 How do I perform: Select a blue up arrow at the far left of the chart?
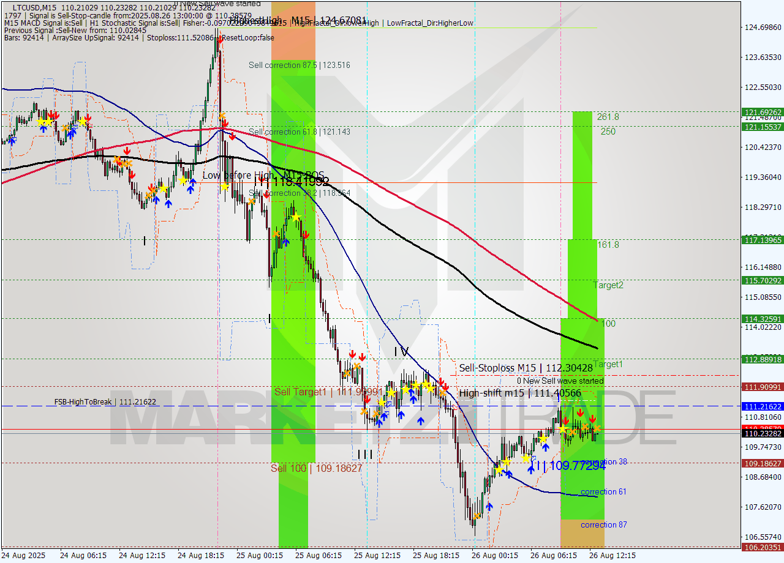[x=11, y=141]
